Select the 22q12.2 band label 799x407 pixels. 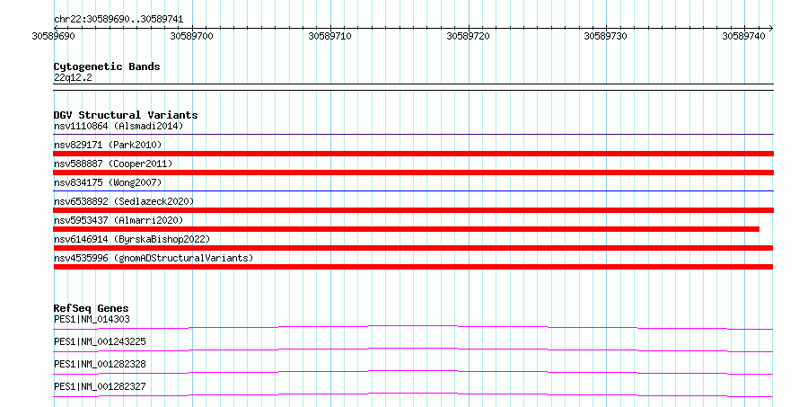pos(73,77)
